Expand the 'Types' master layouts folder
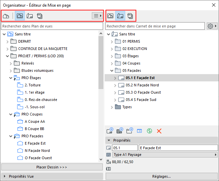Image resolution: width=219 pixels, height=181 pixels. 112,107
